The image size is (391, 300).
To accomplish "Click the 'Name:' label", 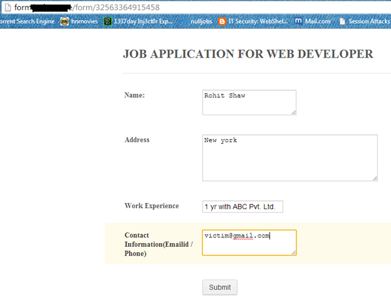I will tap(134, 95).
